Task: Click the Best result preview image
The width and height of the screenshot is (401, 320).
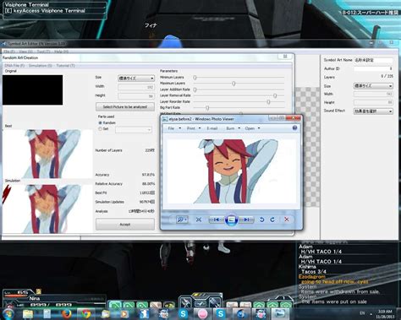Action: [x=47, y=154]
